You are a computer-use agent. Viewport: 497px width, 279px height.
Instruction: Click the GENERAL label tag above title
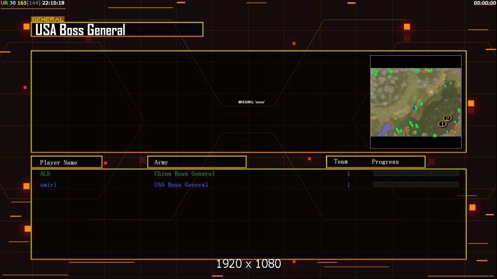pos(48,19)
